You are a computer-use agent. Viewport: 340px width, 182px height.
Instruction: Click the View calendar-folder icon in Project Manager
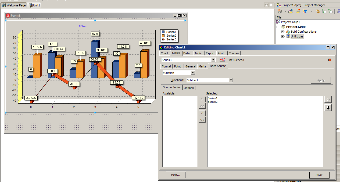click(x=305, y=11)
